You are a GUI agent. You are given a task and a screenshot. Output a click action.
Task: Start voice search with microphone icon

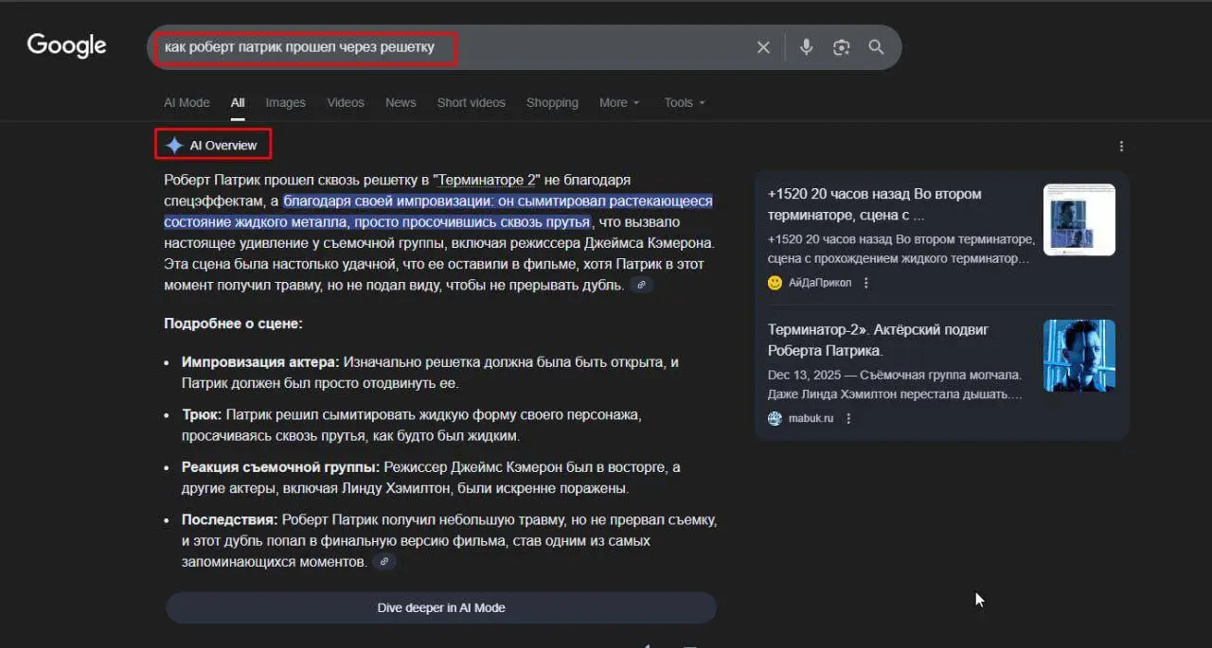(x=806, y=47)
